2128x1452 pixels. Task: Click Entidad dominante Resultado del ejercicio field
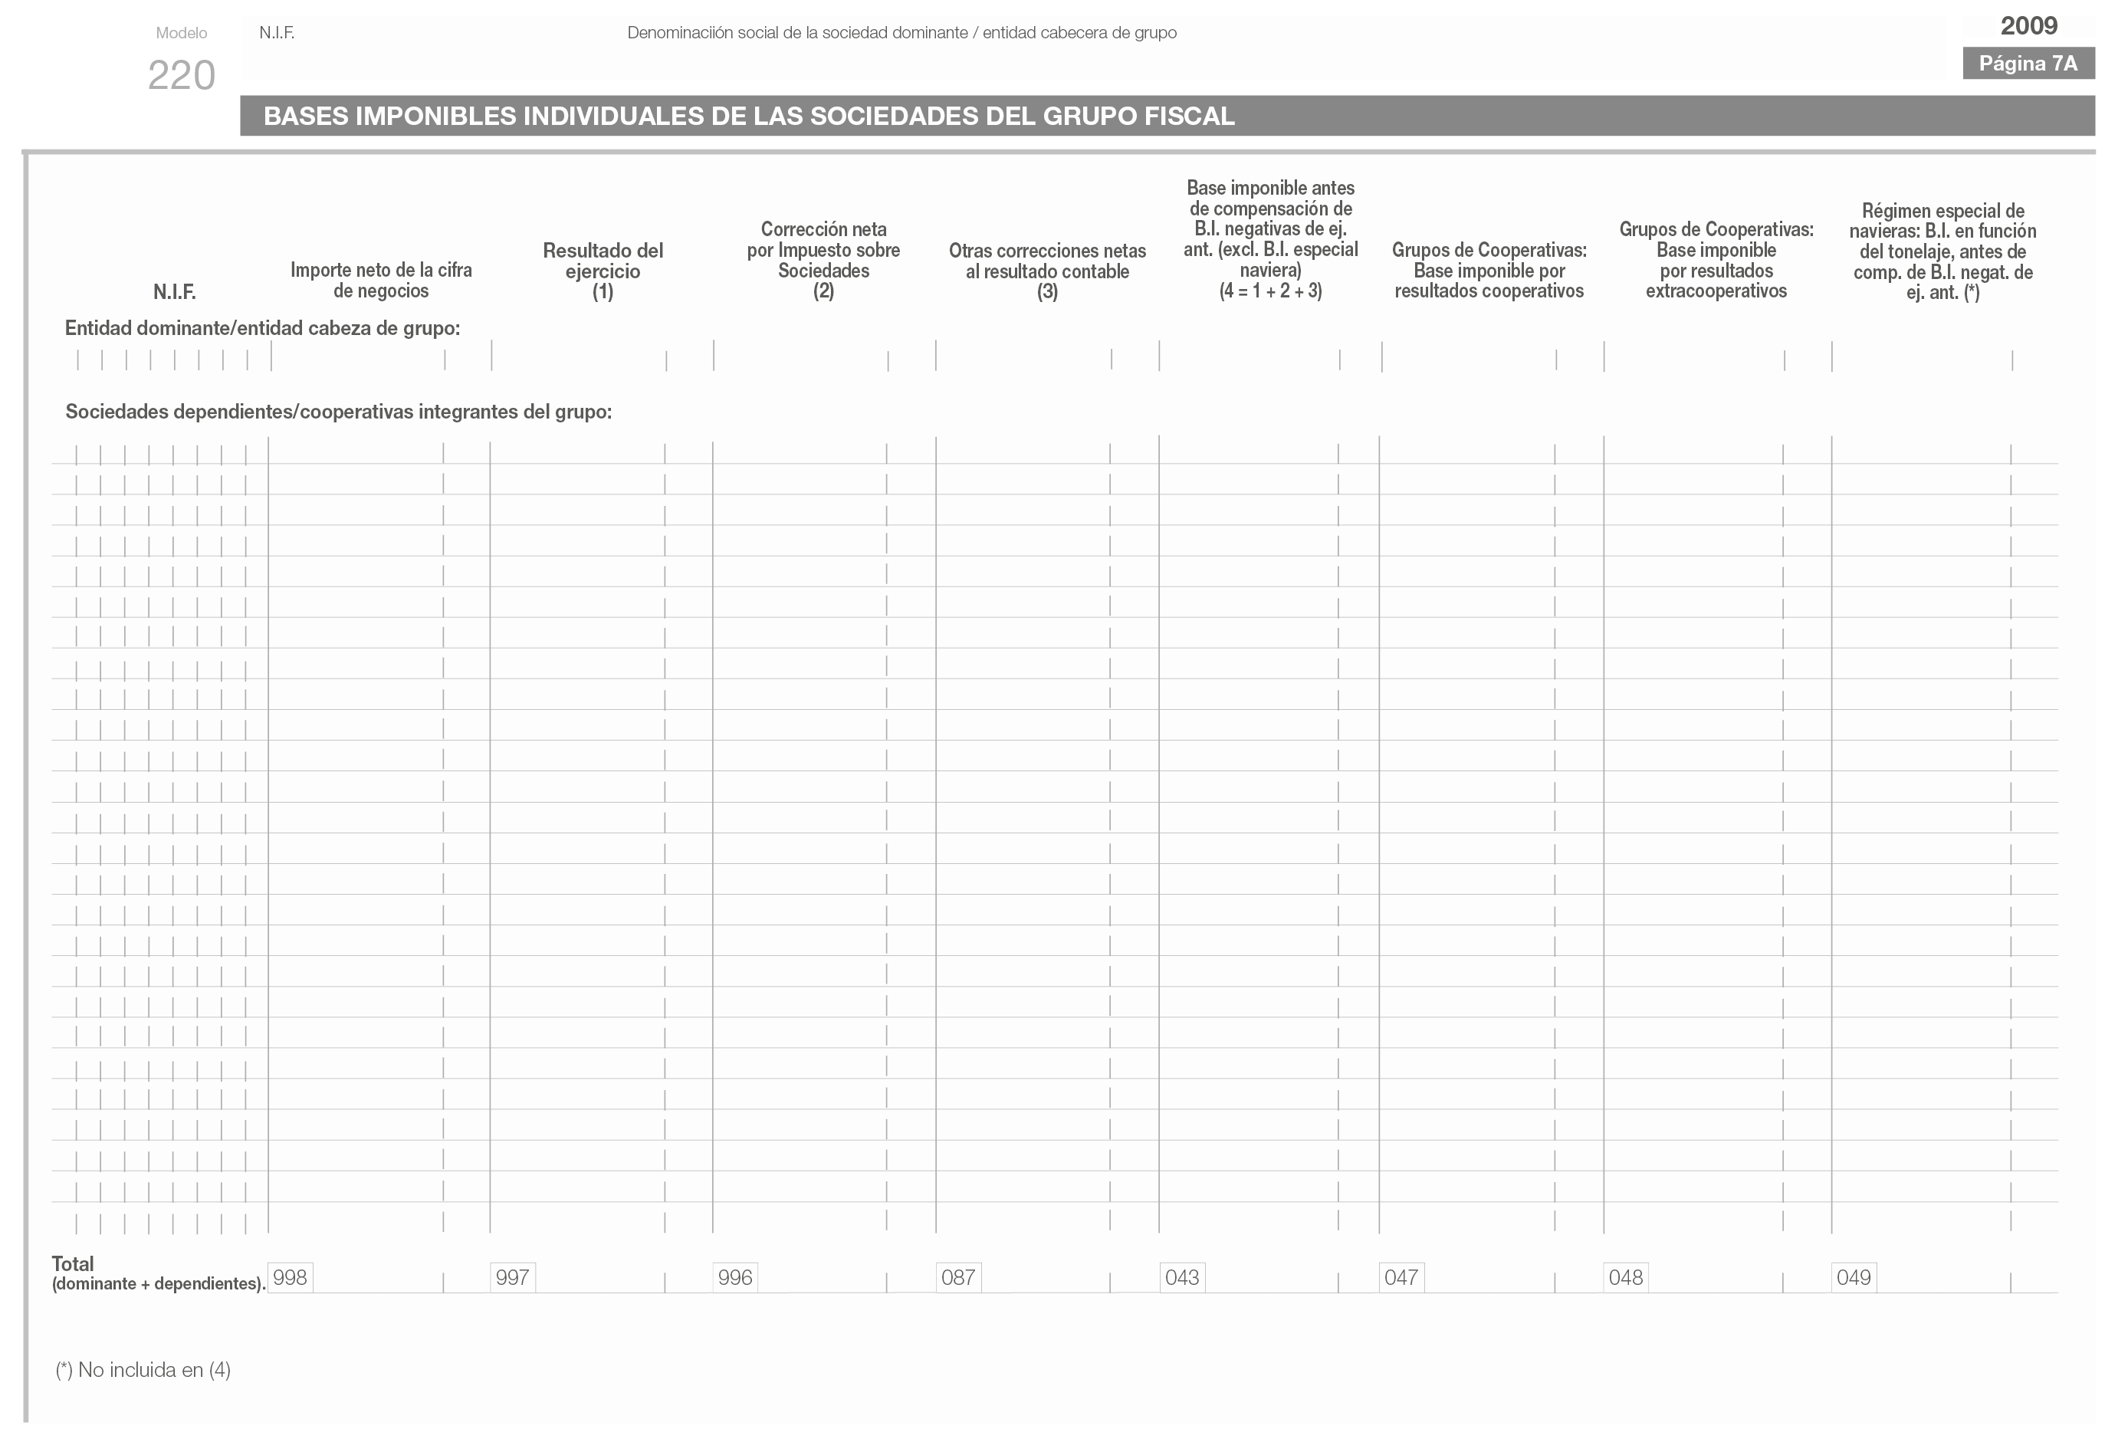click(x=602, y=356)
